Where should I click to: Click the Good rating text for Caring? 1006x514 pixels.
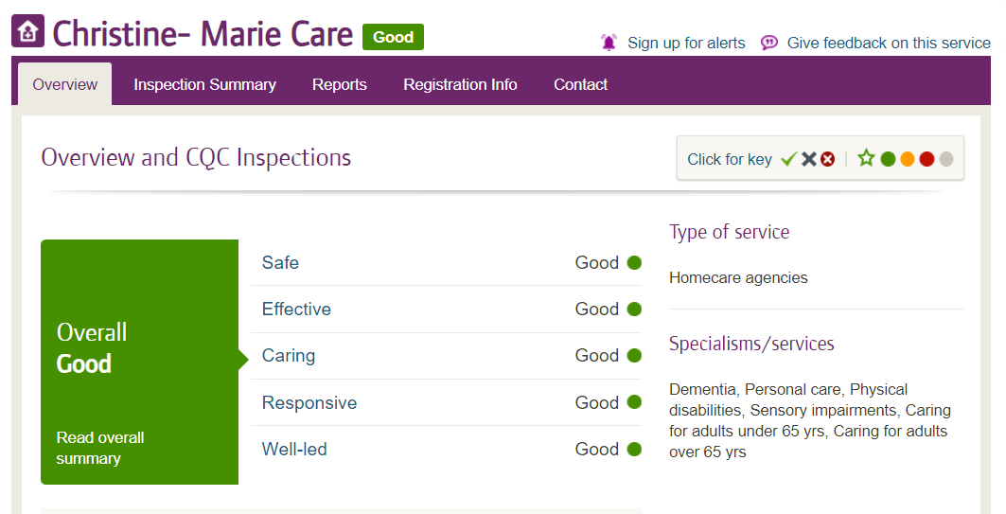(x=596, y=356)
